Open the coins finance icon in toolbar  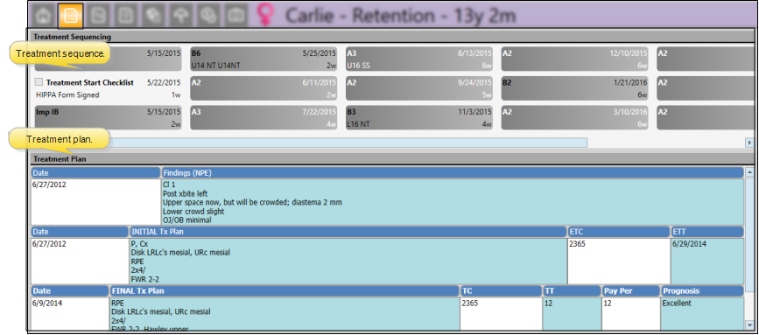click(x=209, y=16)
